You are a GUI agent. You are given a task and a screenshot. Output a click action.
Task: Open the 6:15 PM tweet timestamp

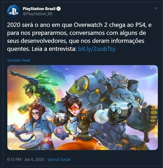pyautogui.click(x=14, y=159)
